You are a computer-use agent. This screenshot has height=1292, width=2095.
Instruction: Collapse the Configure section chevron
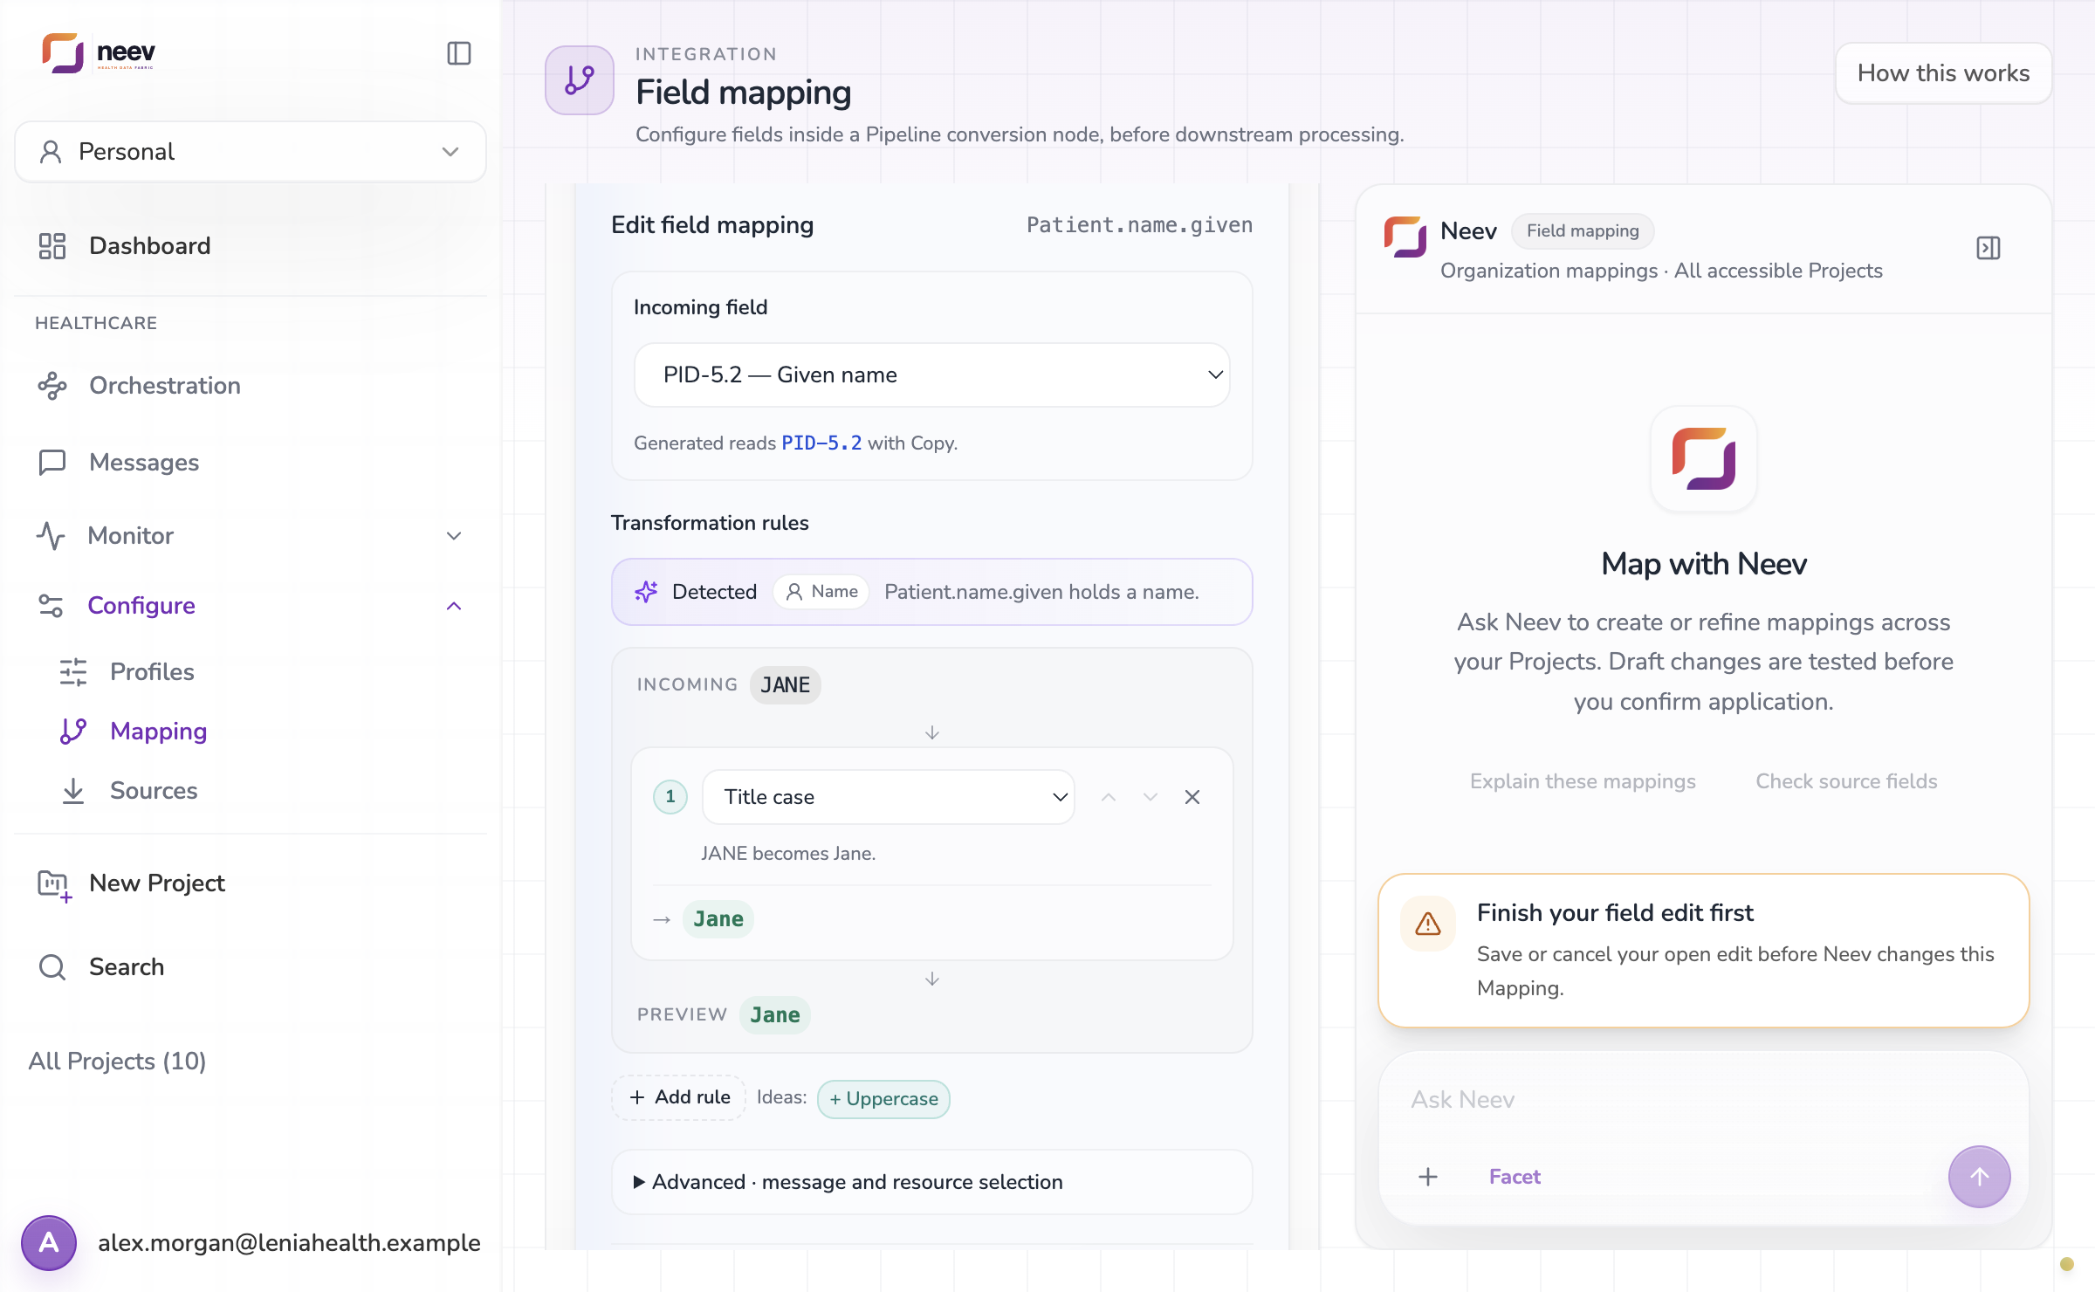pyautogui.click(x=454, y=606)
